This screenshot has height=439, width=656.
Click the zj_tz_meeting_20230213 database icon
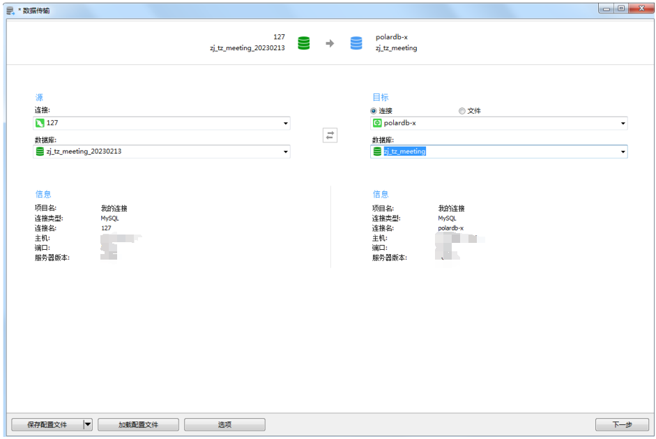tap(40, 151)
